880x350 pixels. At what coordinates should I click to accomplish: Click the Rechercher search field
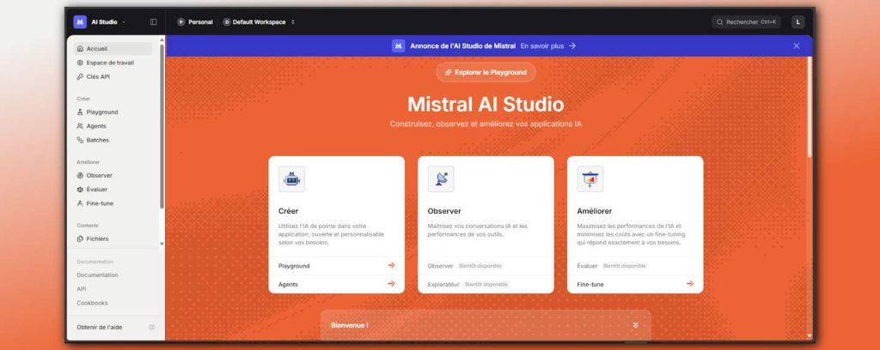(747, 21)
